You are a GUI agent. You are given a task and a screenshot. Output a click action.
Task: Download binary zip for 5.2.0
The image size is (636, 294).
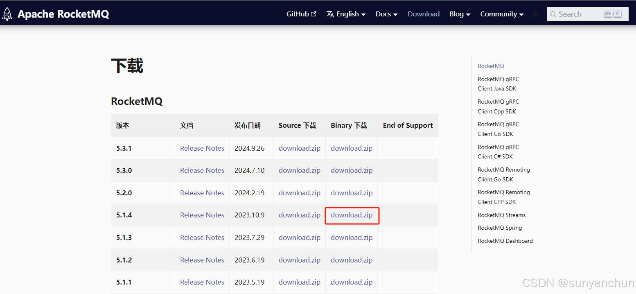tap(352, 193)
